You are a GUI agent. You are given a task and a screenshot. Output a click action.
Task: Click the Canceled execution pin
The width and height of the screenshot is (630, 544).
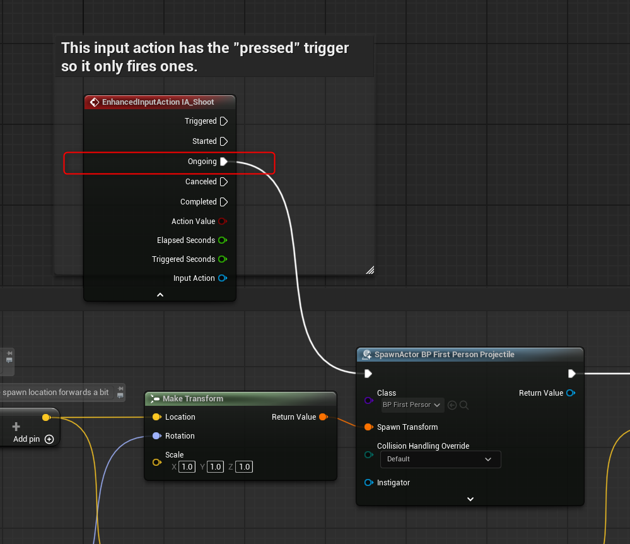pyautogui.click(x=225, y=182)
